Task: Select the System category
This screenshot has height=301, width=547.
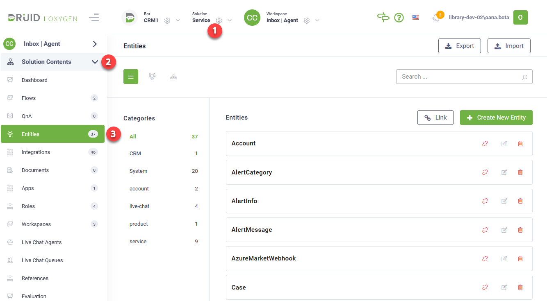Action: pyautogui.click(x=164, y=171)
